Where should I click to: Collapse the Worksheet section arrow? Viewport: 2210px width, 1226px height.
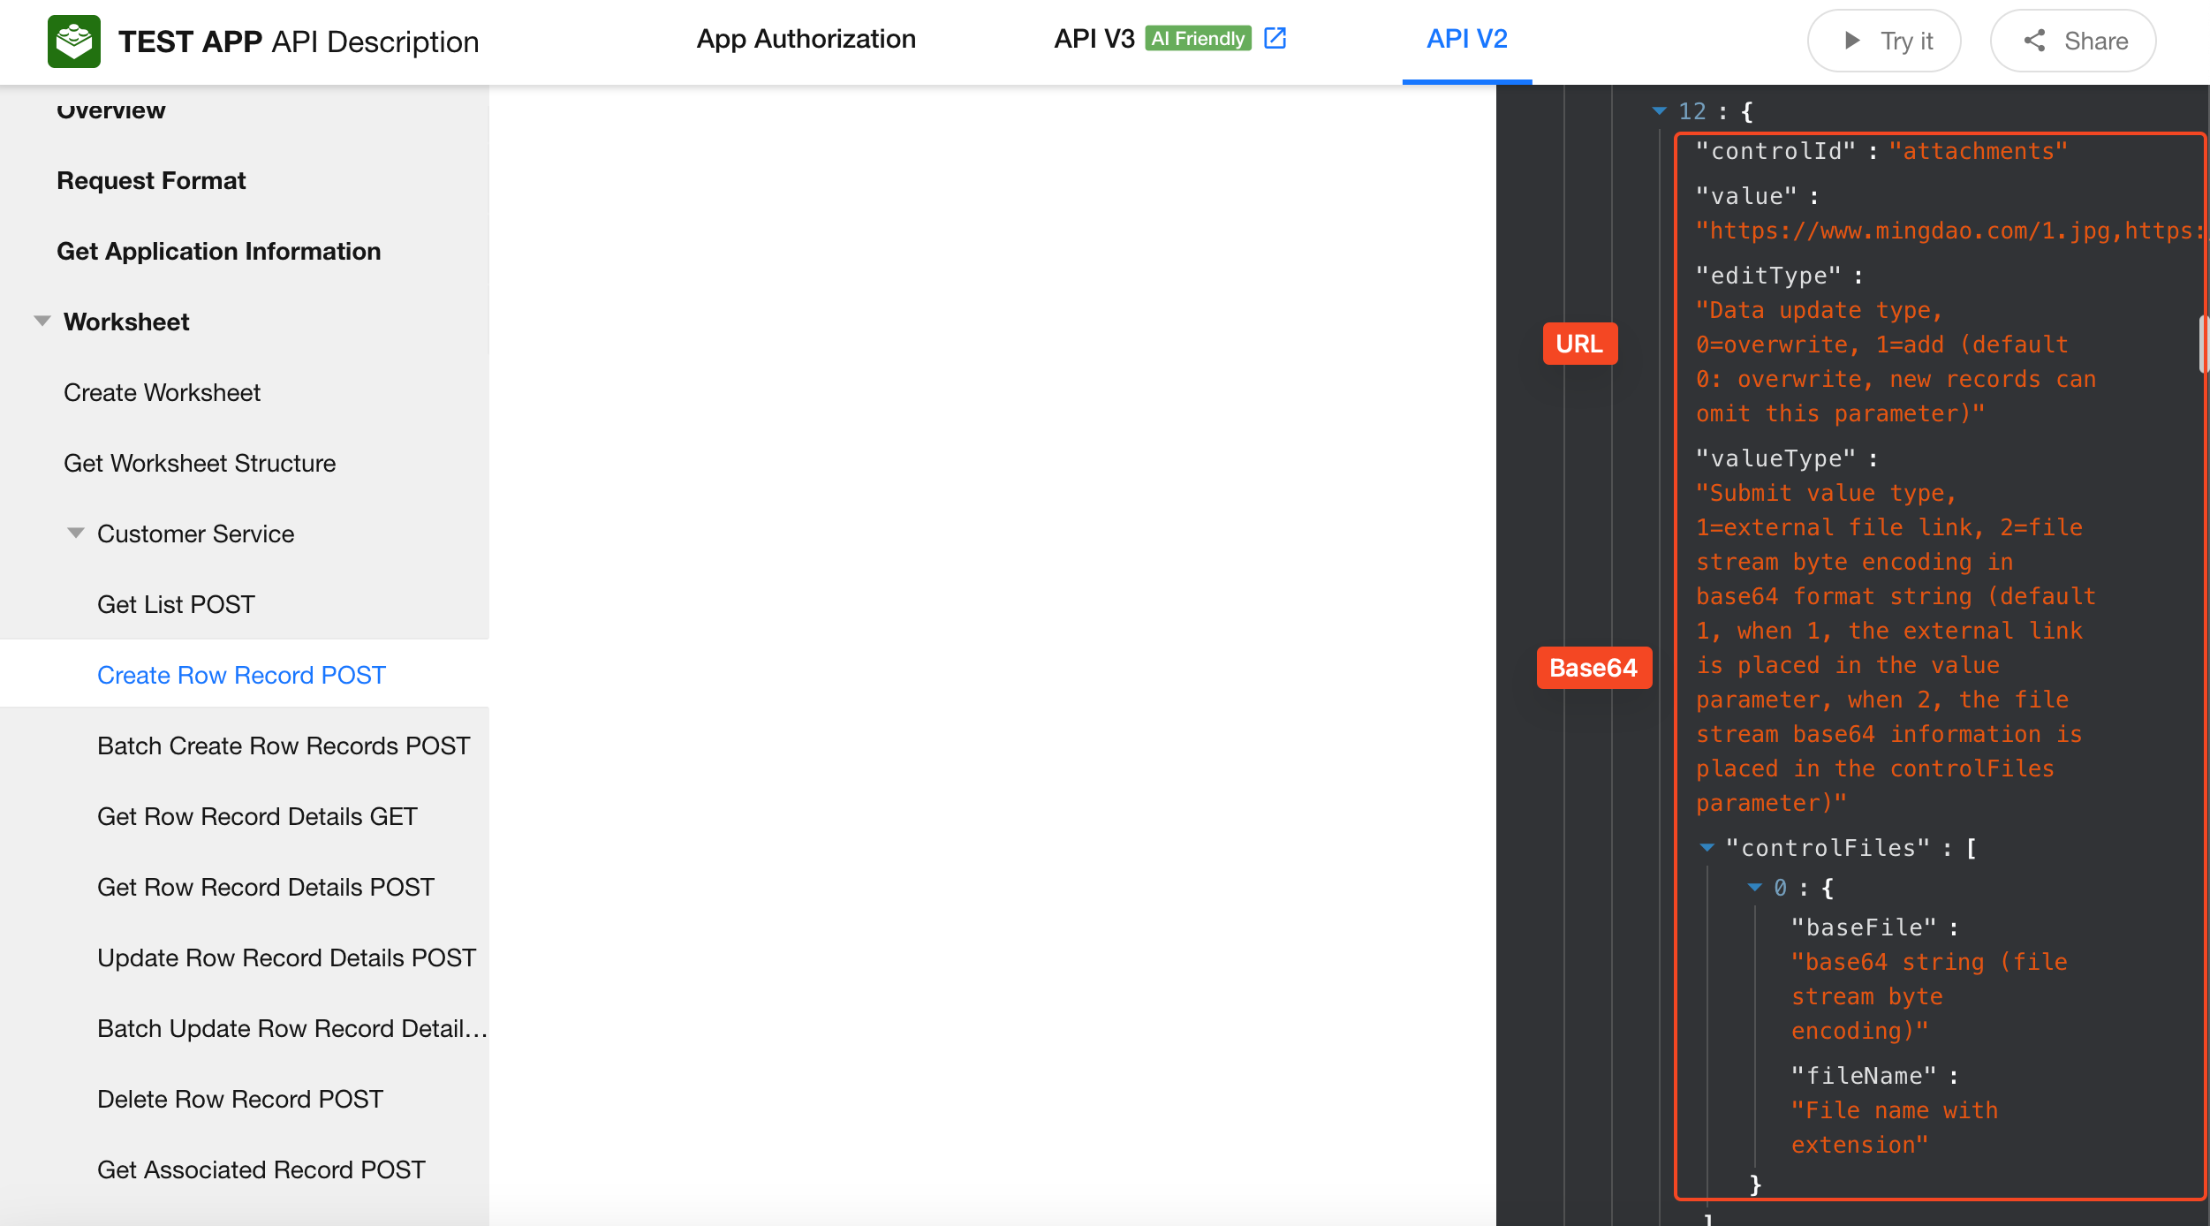42,322
